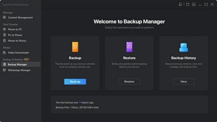Viewport: 217px width, 122px height.
Task: Click the blue Backup History drawer icon
Action: pos(183,47)
